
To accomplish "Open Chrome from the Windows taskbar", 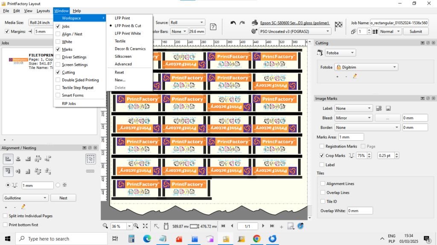I will point(256,239).
